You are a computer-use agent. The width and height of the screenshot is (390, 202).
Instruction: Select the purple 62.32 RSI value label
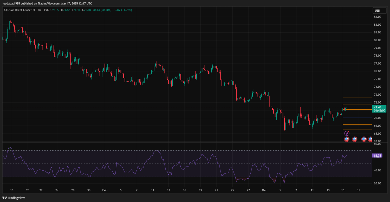coord(377,156)
